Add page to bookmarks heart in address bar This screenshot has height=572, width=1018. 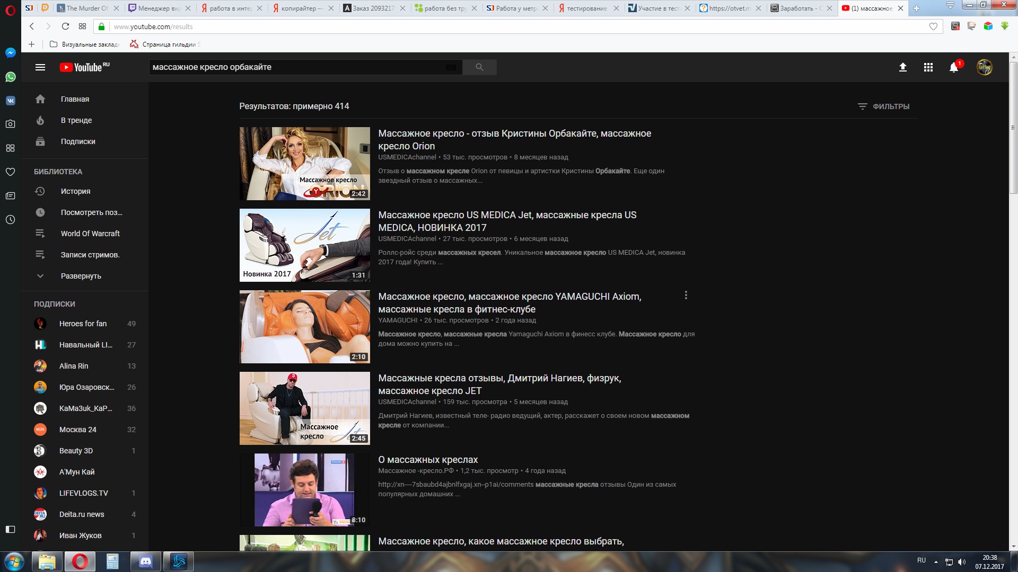tap(933, 26)
